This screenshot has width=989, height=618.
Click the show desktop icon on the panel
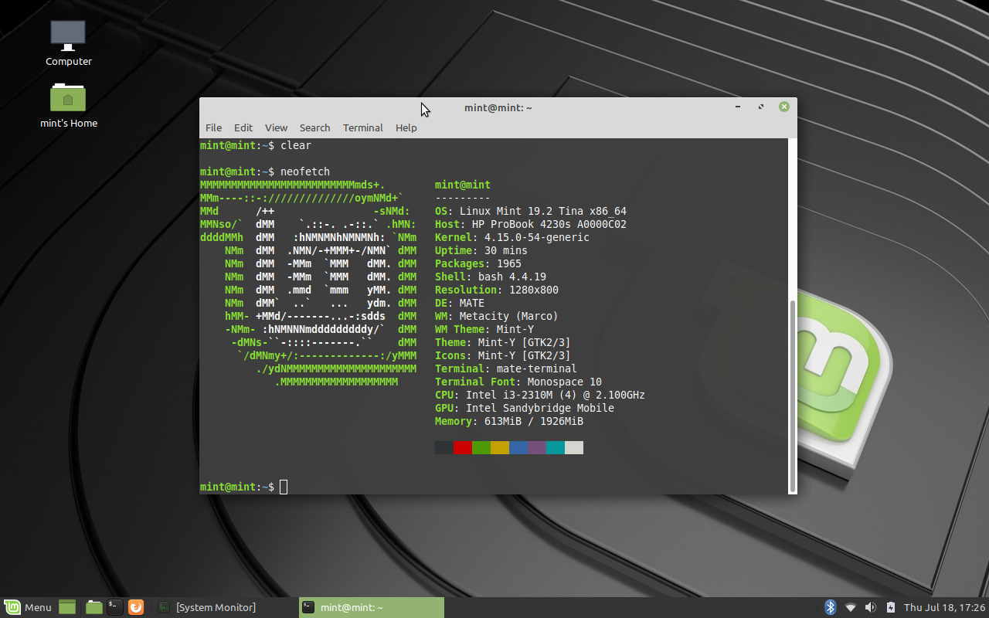[66, 607]
